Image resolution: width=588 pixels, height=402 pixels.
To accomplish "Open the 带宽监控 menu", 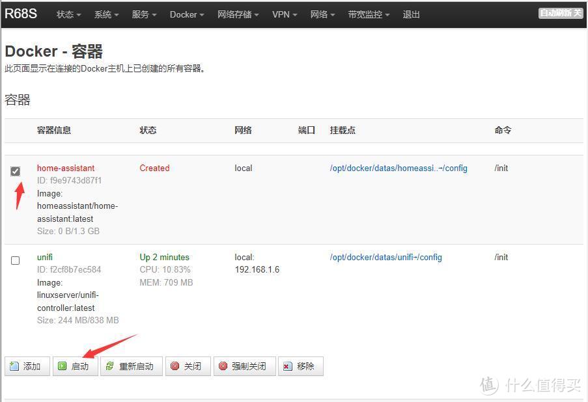I will [369, 14].
